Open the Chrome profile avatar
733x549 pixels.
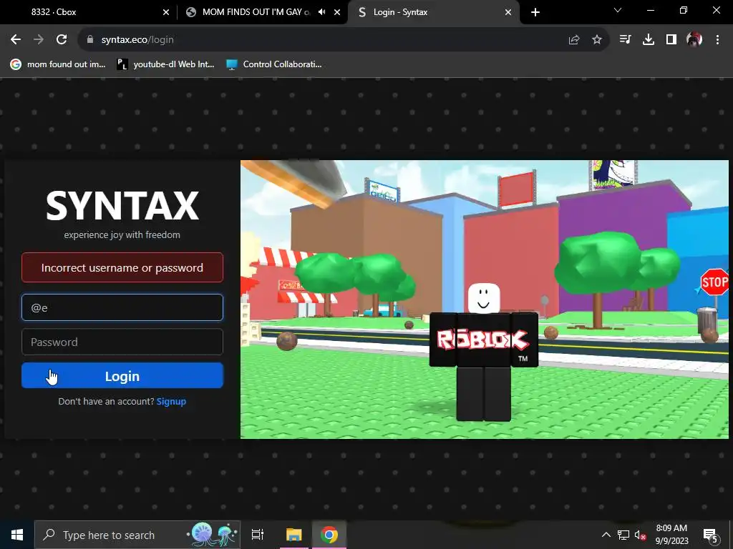[694, 40]
